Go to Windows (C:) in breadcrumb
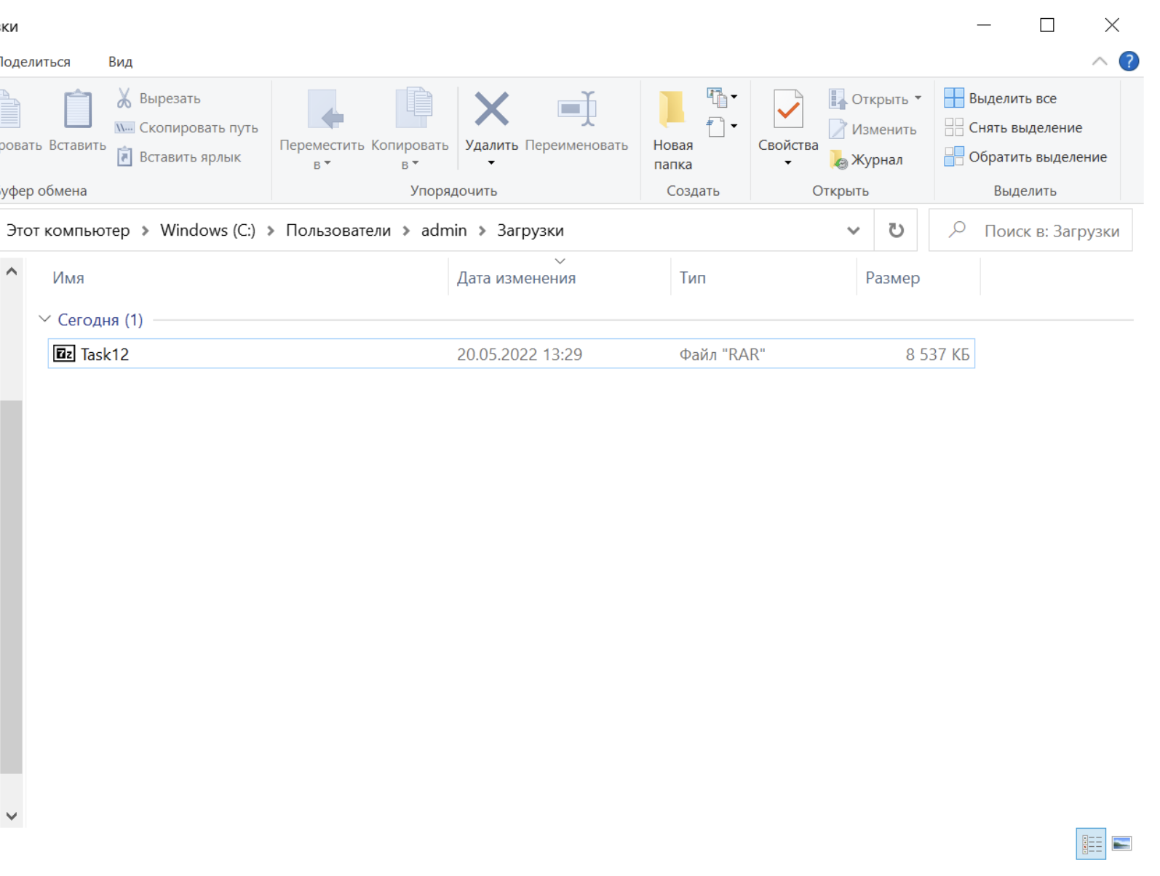 tap(208, 231)
